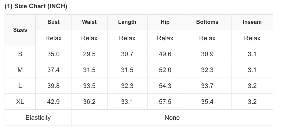The width and height of the screenshot is (281, 135).
Task: Click the Hip column header
Action: 165,22
